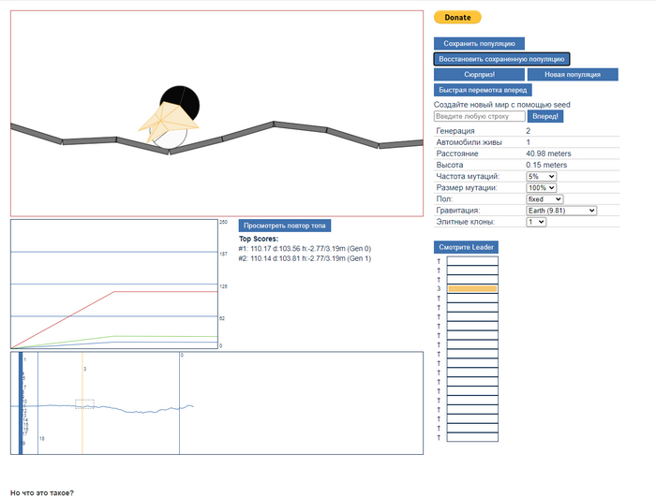Click 'Быстрая перемотка вперед' button

click(x=483, y=90)
